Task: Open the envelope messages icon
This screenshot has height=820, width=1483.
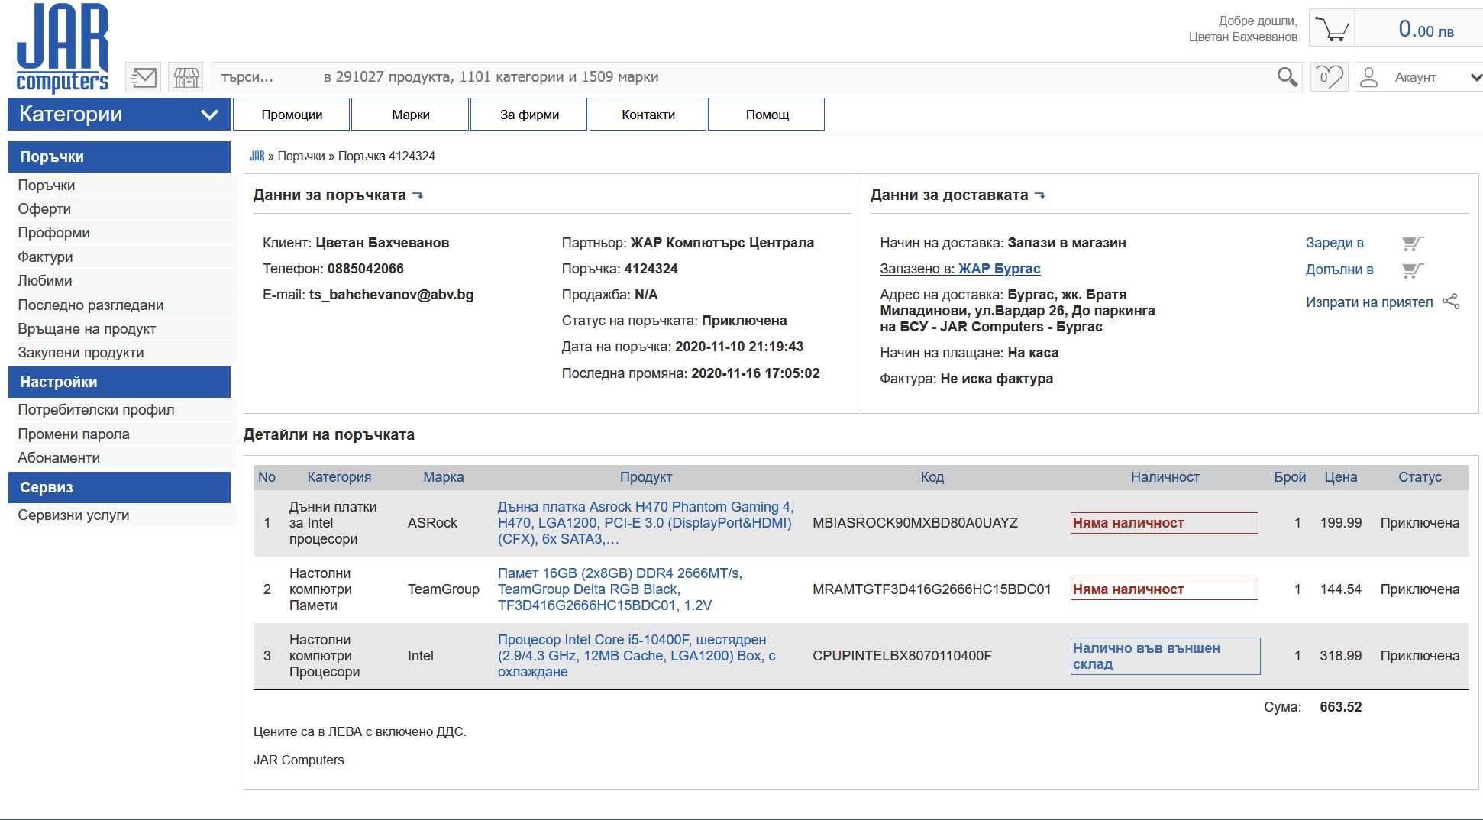Action: coord(143,77)
